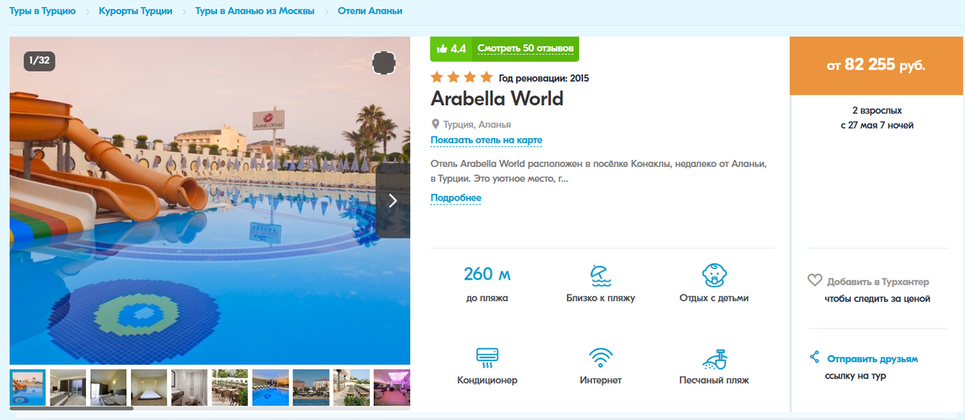Screen dimensions: 965x420
Task: Click the 1/32 photo counter
Action: [39, 59]
